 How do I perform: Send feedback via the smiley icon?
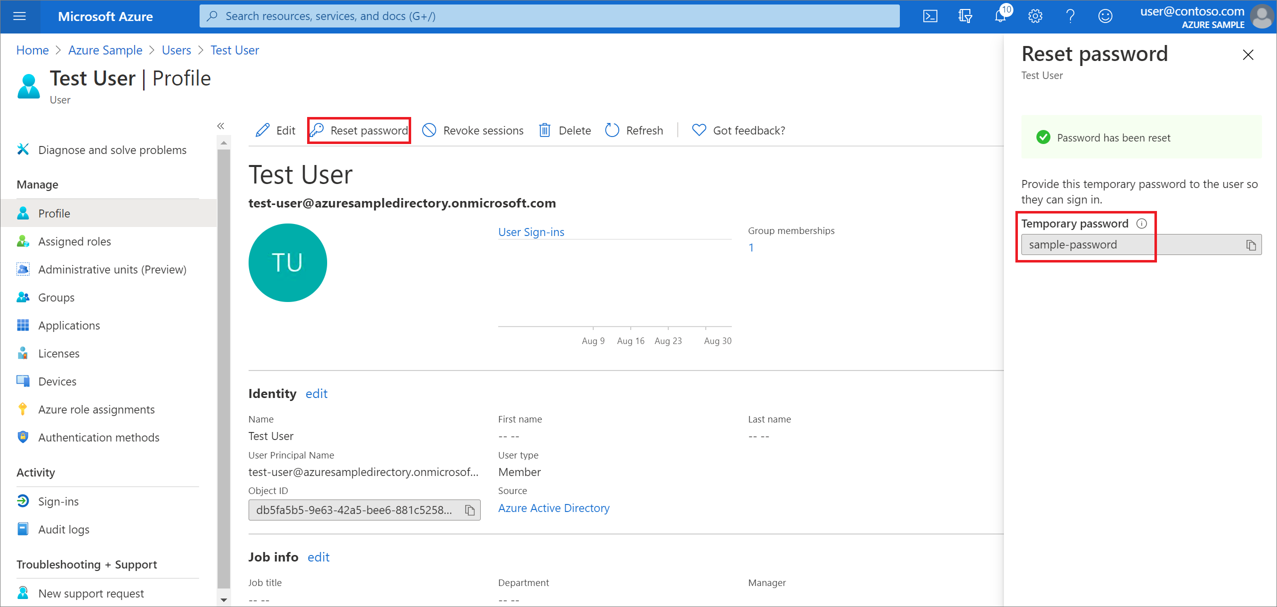(1105, 16)
